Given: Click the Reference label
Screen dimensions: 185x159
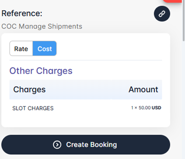Looking at the screenshot, I should coord(22,13).
